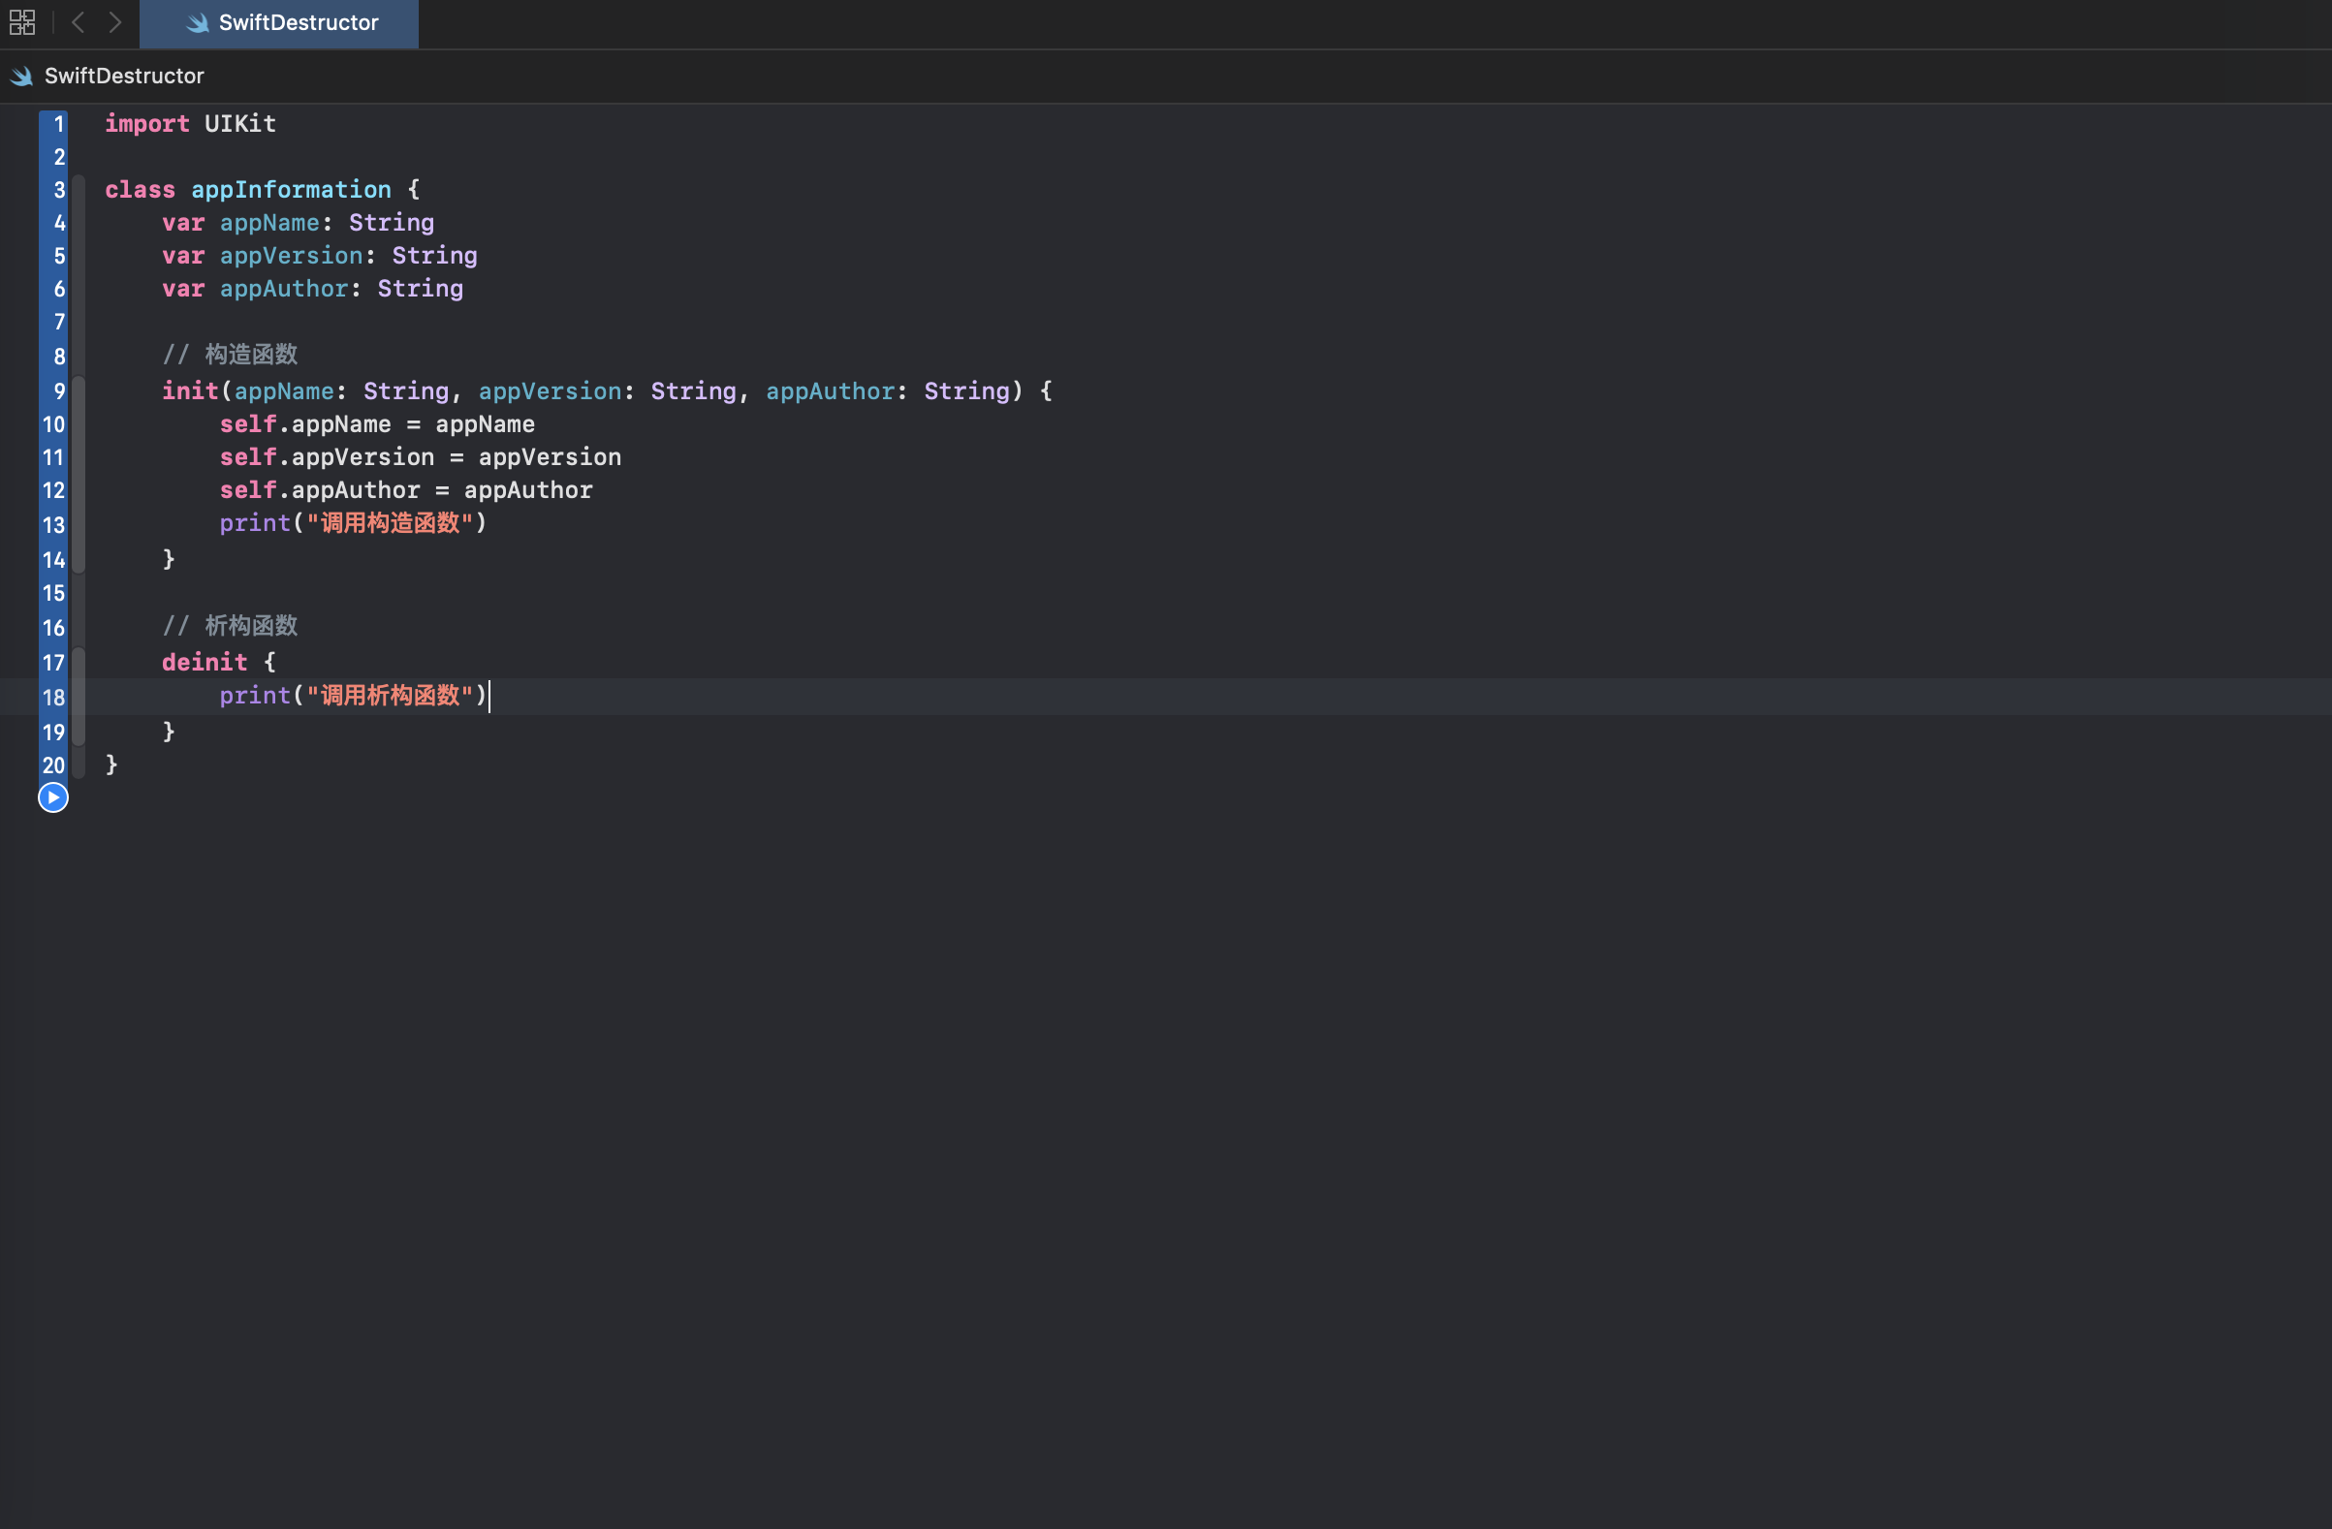Viewport: 2332px width, 1529px height.
Task: Collapse the deinit block via the line 17 ribbon
Action: coord(79,663)
